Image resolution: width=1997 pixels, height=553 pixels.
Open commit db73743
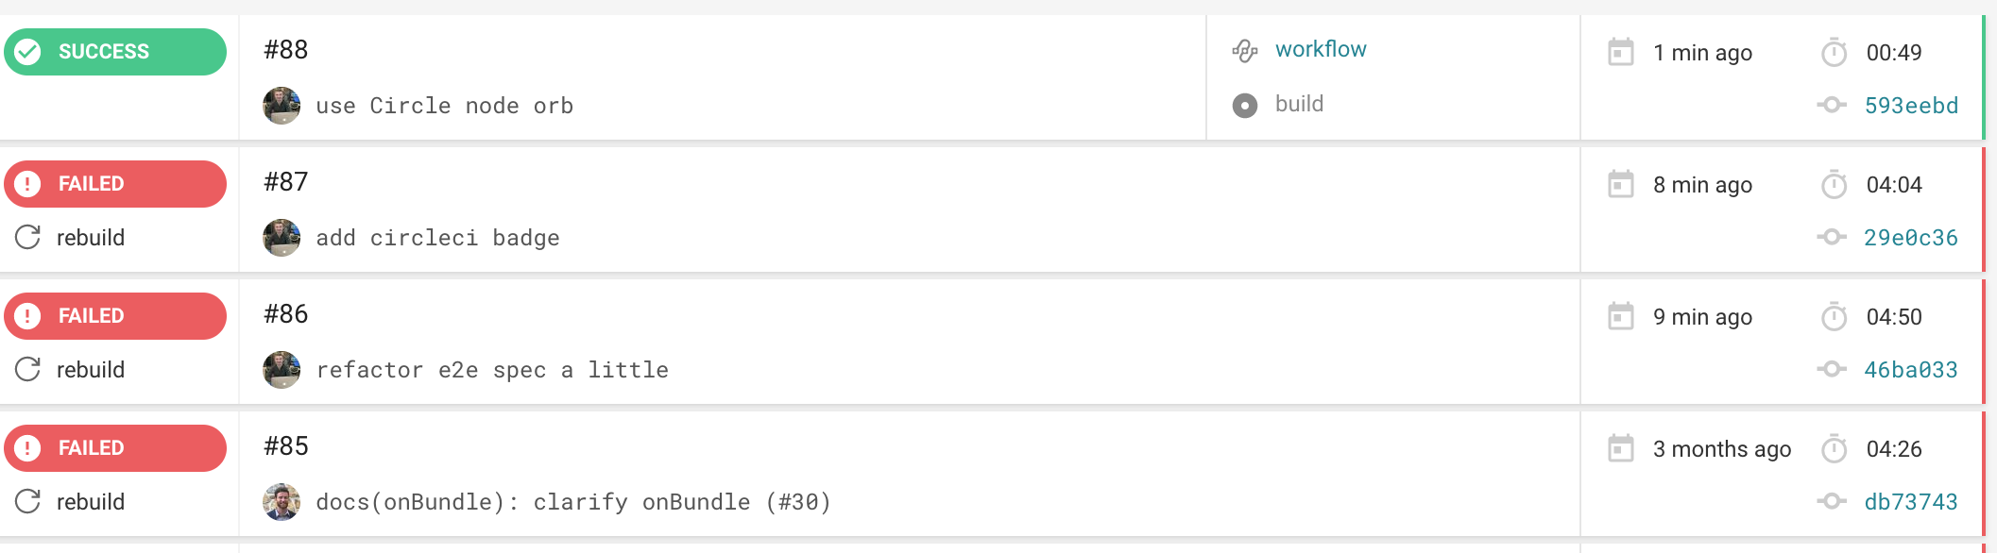[x=1910, y=502]
